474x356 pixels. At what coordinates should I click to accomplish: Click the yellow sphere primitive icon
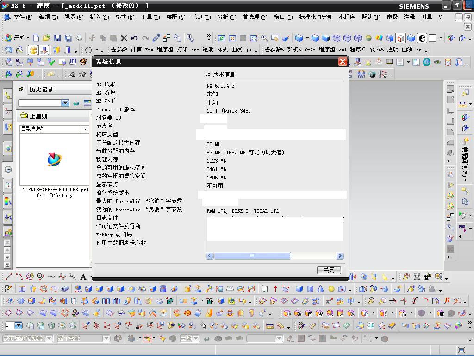point(331,289)
